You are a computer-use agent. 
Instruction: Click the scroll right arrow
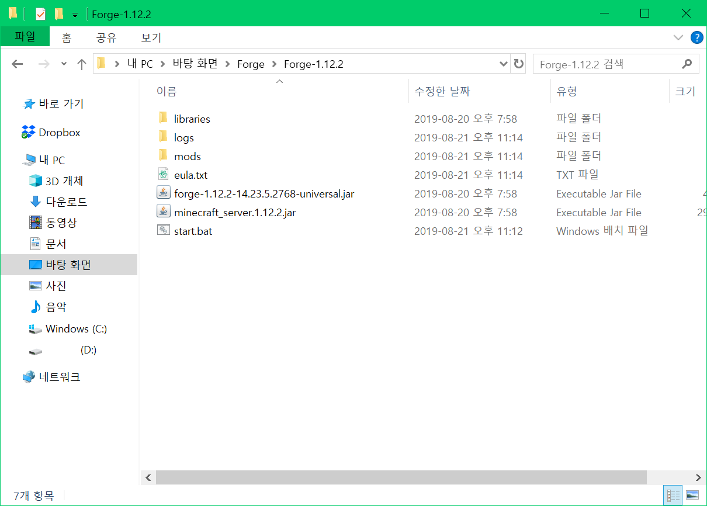pyautogui.click(x=698, y=477)
